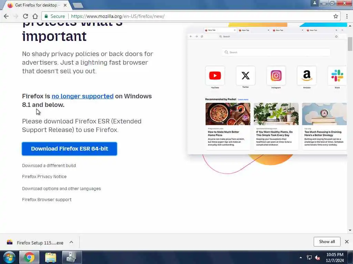Switch to the Get Firefox for desktop tab
This screenshot has height=264, width=353.
coord(36,5)
